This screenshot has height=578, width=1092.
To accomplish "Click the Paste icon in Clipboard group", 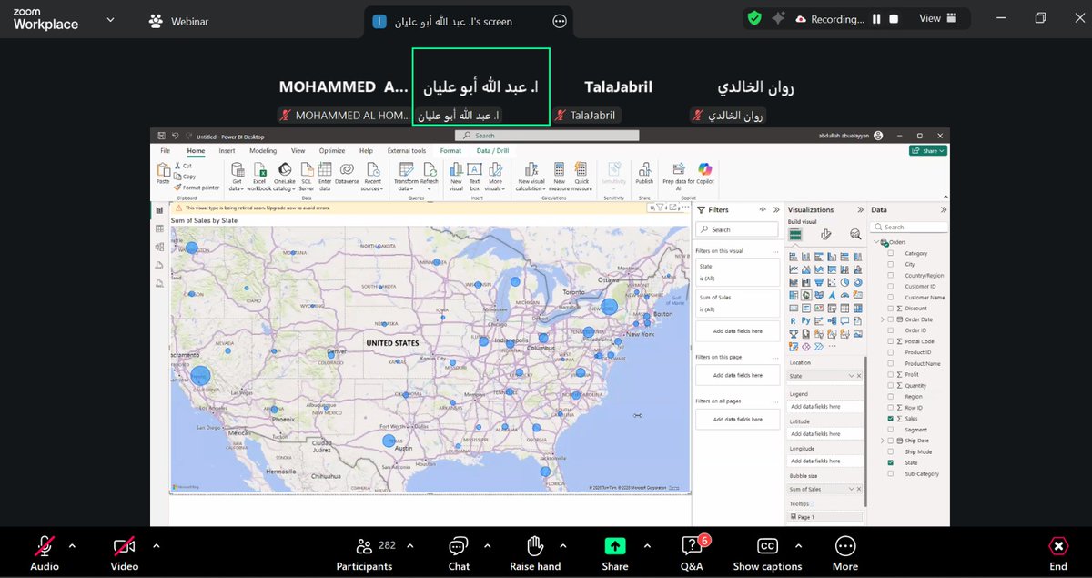I will tap(163, 169).
